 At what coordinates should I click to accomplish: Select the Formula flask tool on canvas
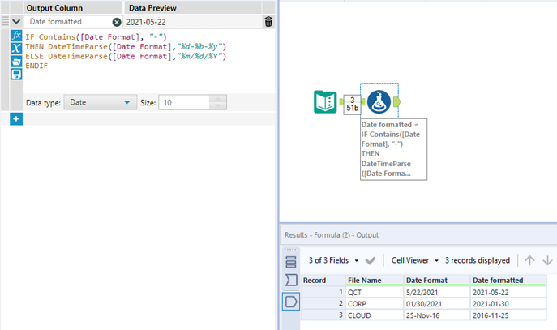click(379, 102)
